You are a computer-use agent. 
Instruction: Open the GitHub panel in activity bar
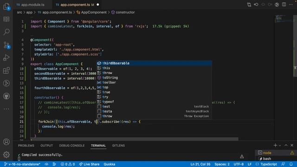pyautogui.click(x=6, y=96)
